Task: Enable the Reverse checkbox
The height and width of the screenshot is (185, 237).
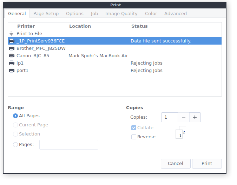Action: 134,137
